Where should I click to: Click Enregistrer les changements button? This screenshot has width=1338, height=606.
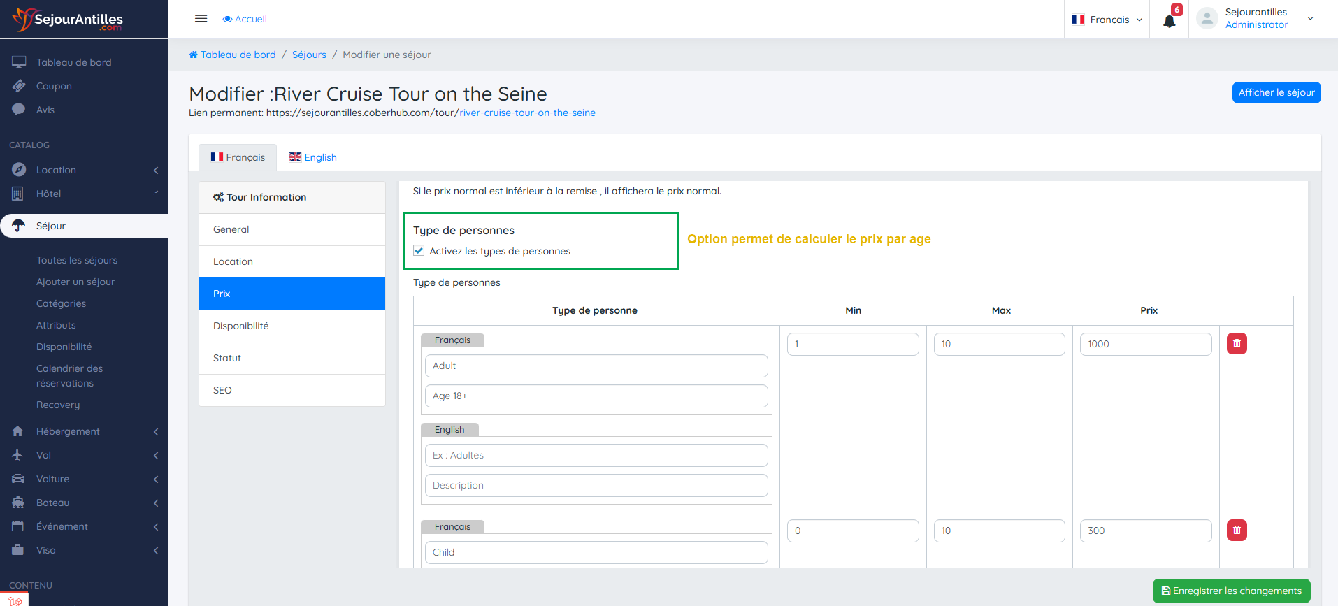1231,591
